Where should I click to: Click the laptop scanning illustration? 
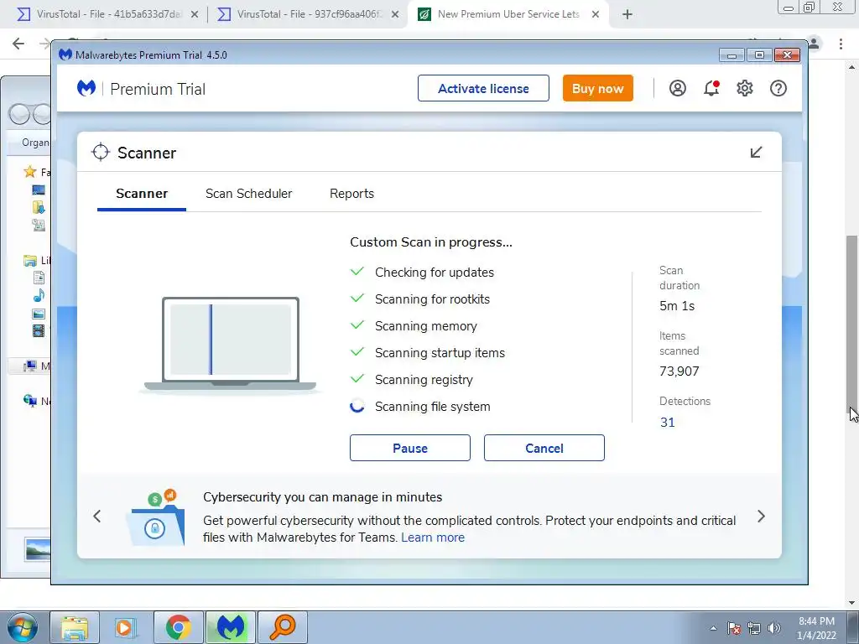point(230,345)
